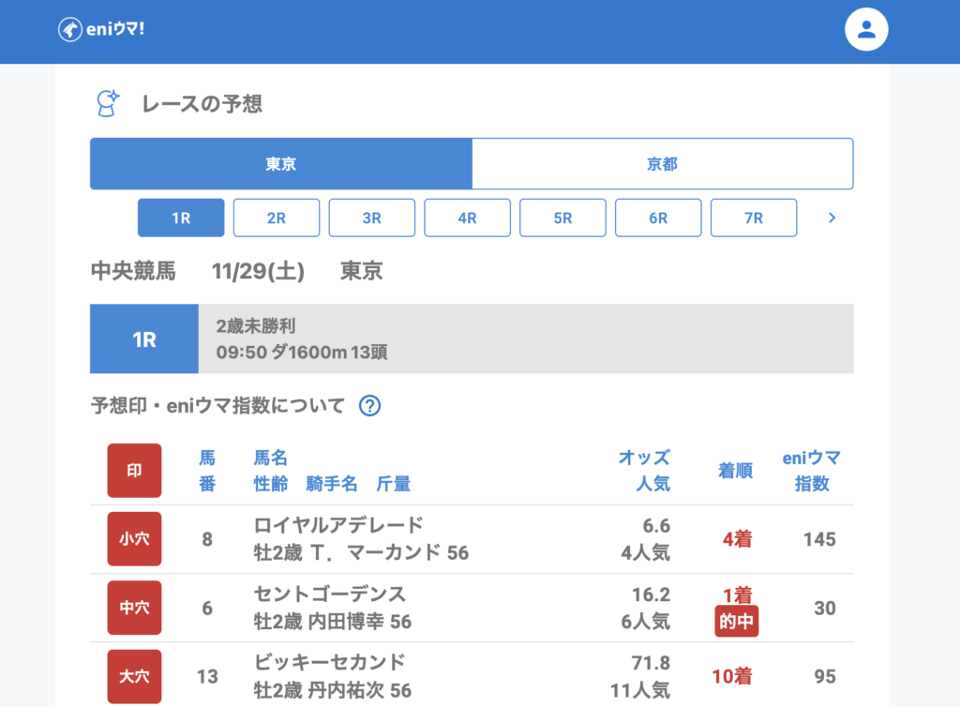Select race 2R
The image size is (960, 707).
click(277, 218)
